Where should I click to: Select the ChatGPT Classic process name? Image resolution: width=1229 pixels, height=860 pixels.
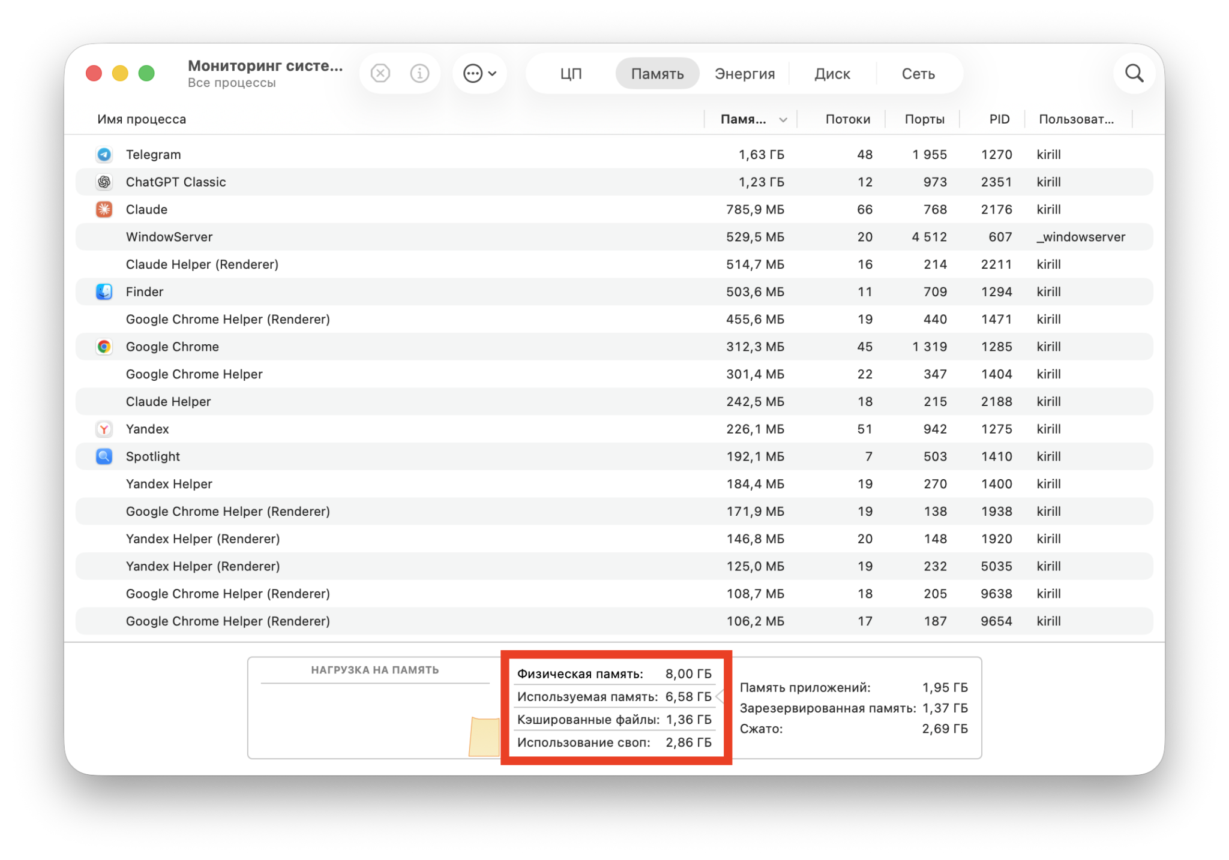click(x=176, y=182)
